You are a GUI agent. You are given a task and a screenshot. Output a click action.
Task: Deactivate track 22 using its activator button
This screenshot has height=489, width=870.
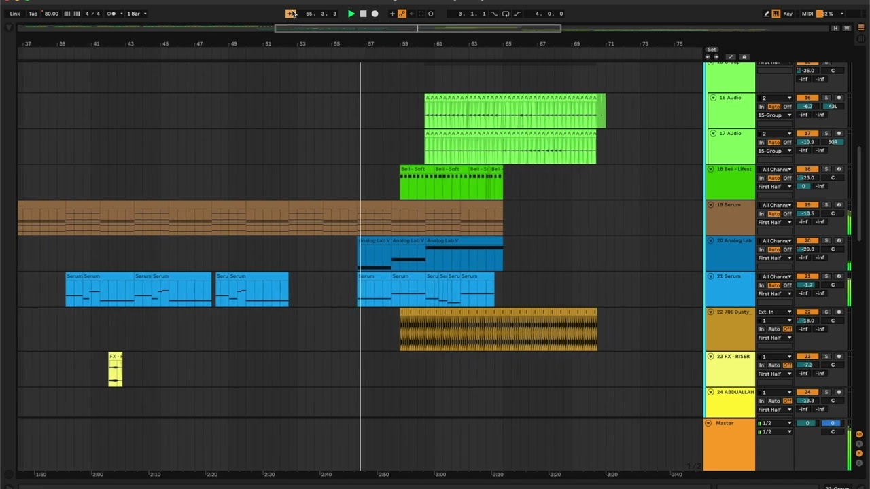pos(807,312)
